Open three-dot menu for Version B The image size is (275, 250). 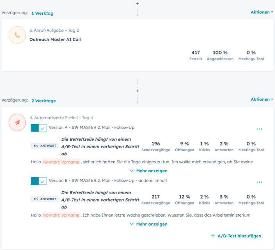coord(259,182)
